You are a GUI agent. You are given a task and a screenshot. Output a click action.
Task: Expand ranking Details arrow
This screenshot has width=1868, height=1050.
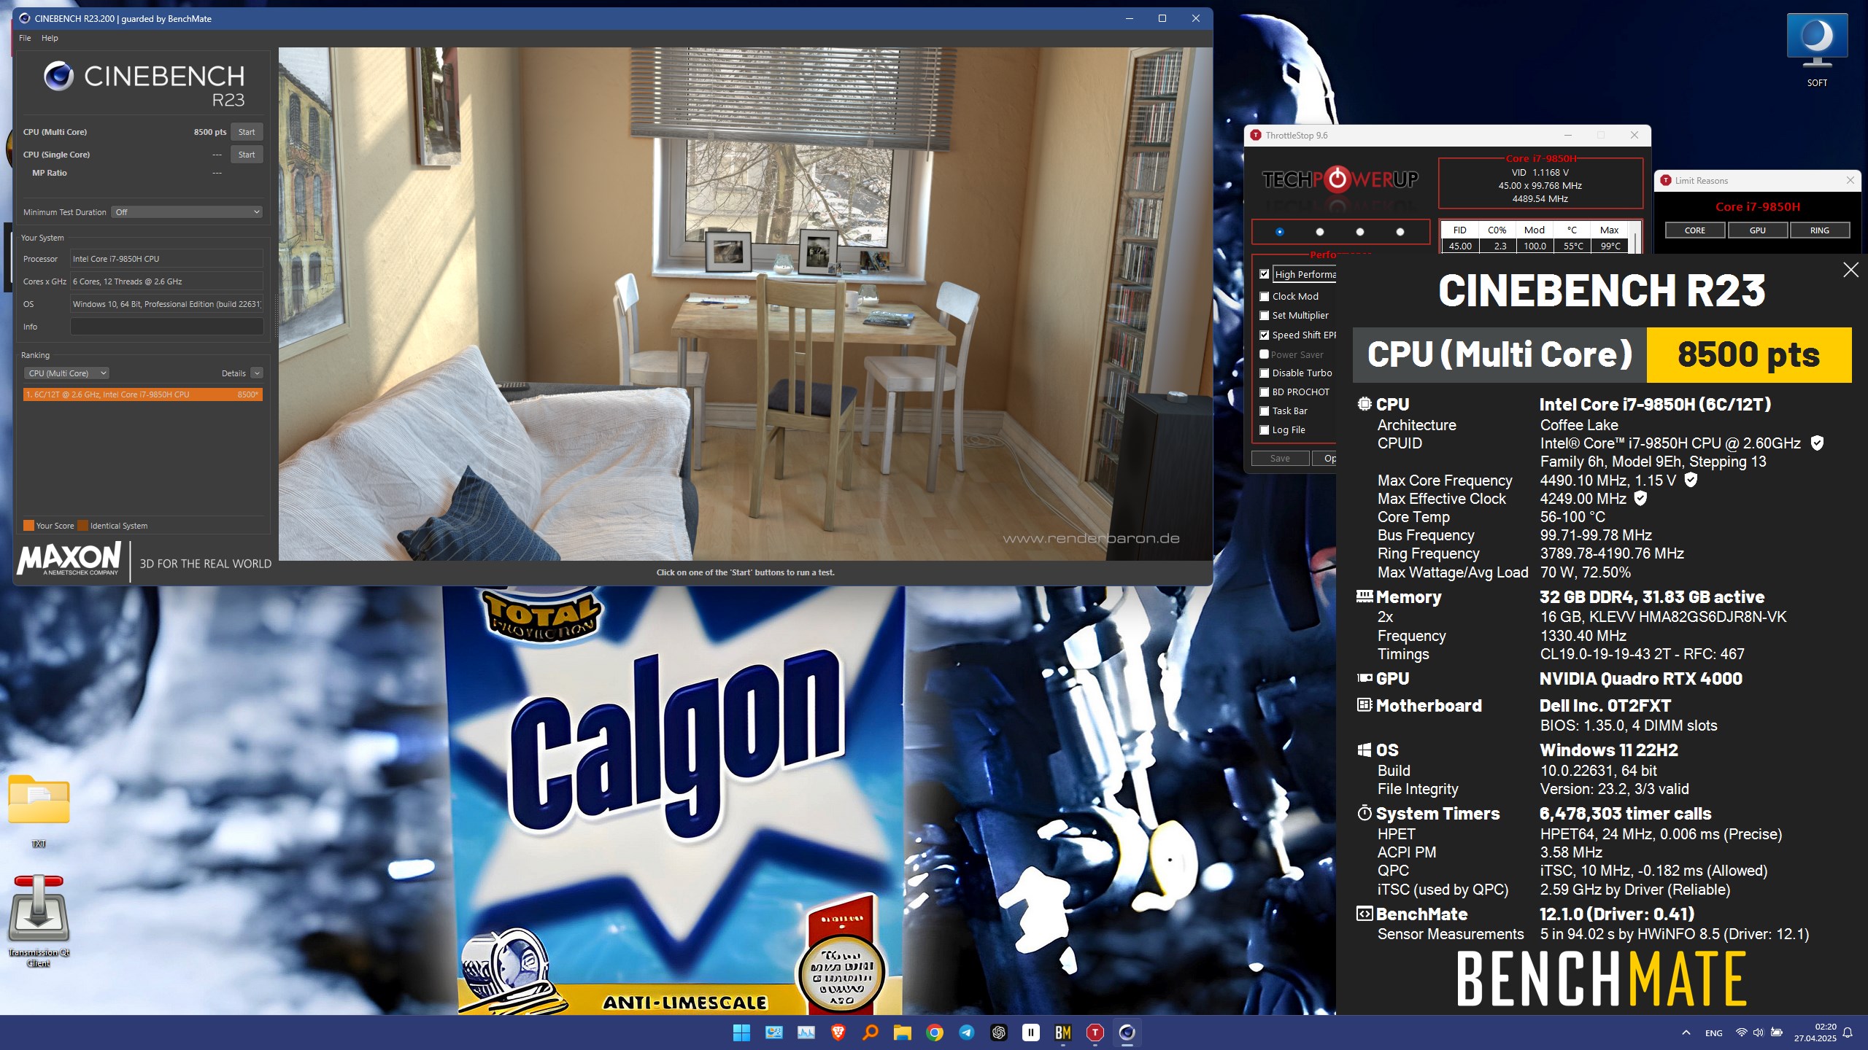257,373
